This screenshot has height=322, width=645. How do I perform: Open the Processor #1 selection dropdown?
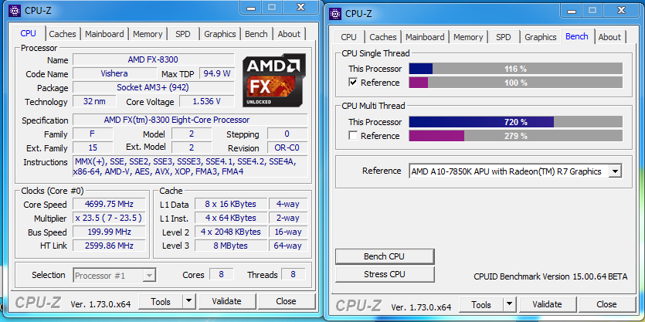pyautogui.click(x=115, y=276)
